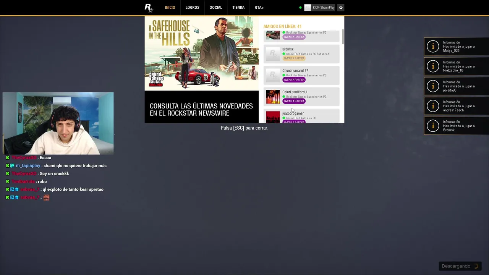
Task: Switch to the INICIO tab
Action: point(170,8)
